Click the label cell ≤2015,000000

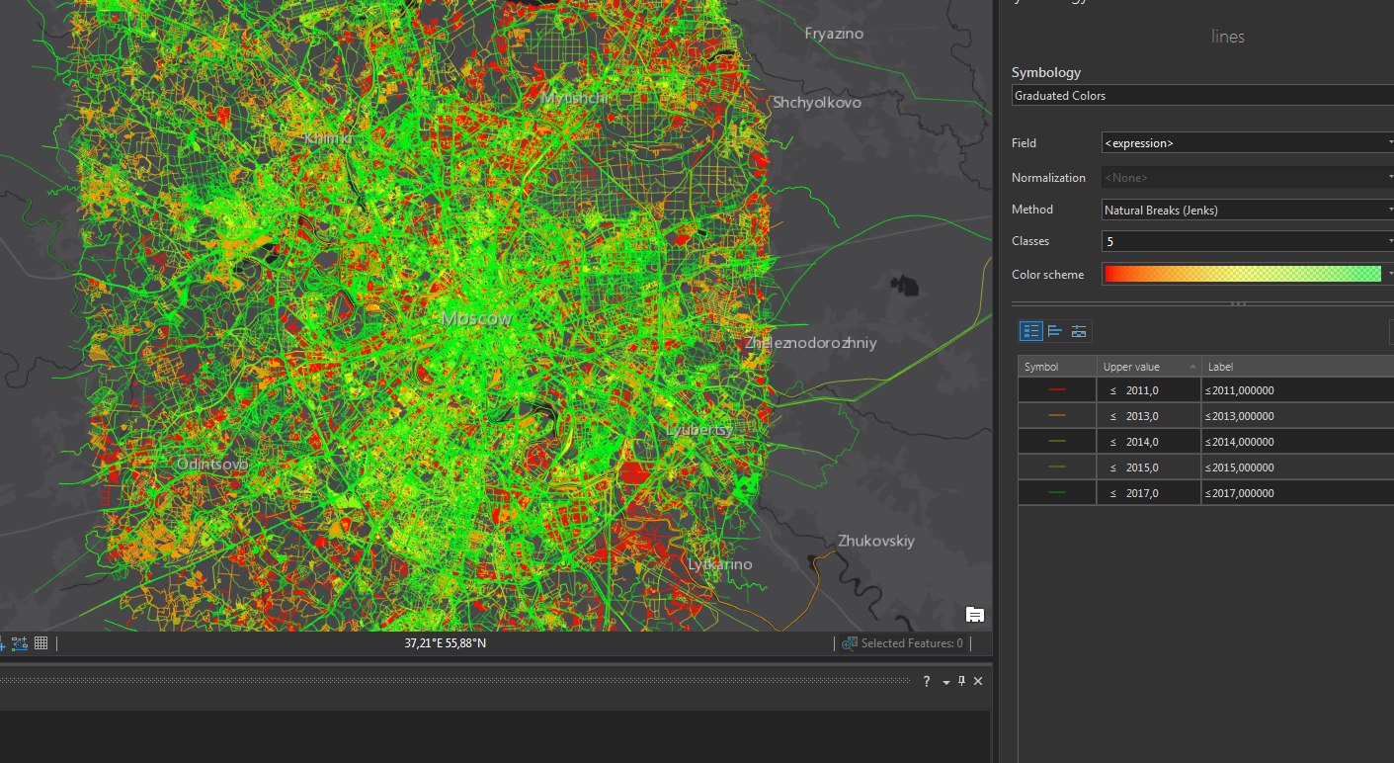(x=1297, y=467)
